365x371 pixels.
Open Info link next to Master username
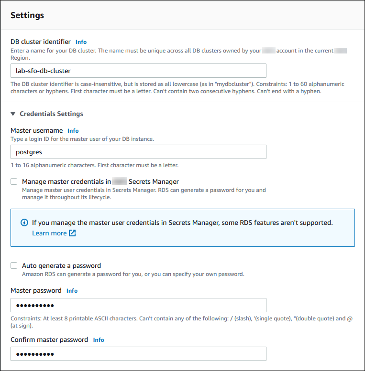[x=73, y=131]
